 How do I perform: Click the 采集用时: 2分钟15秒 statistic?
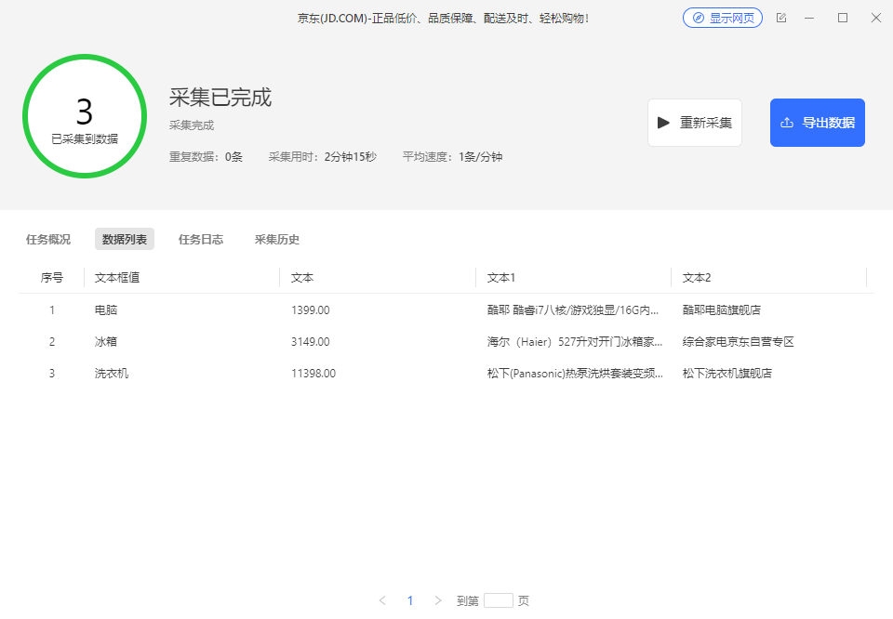pos(323,156)
